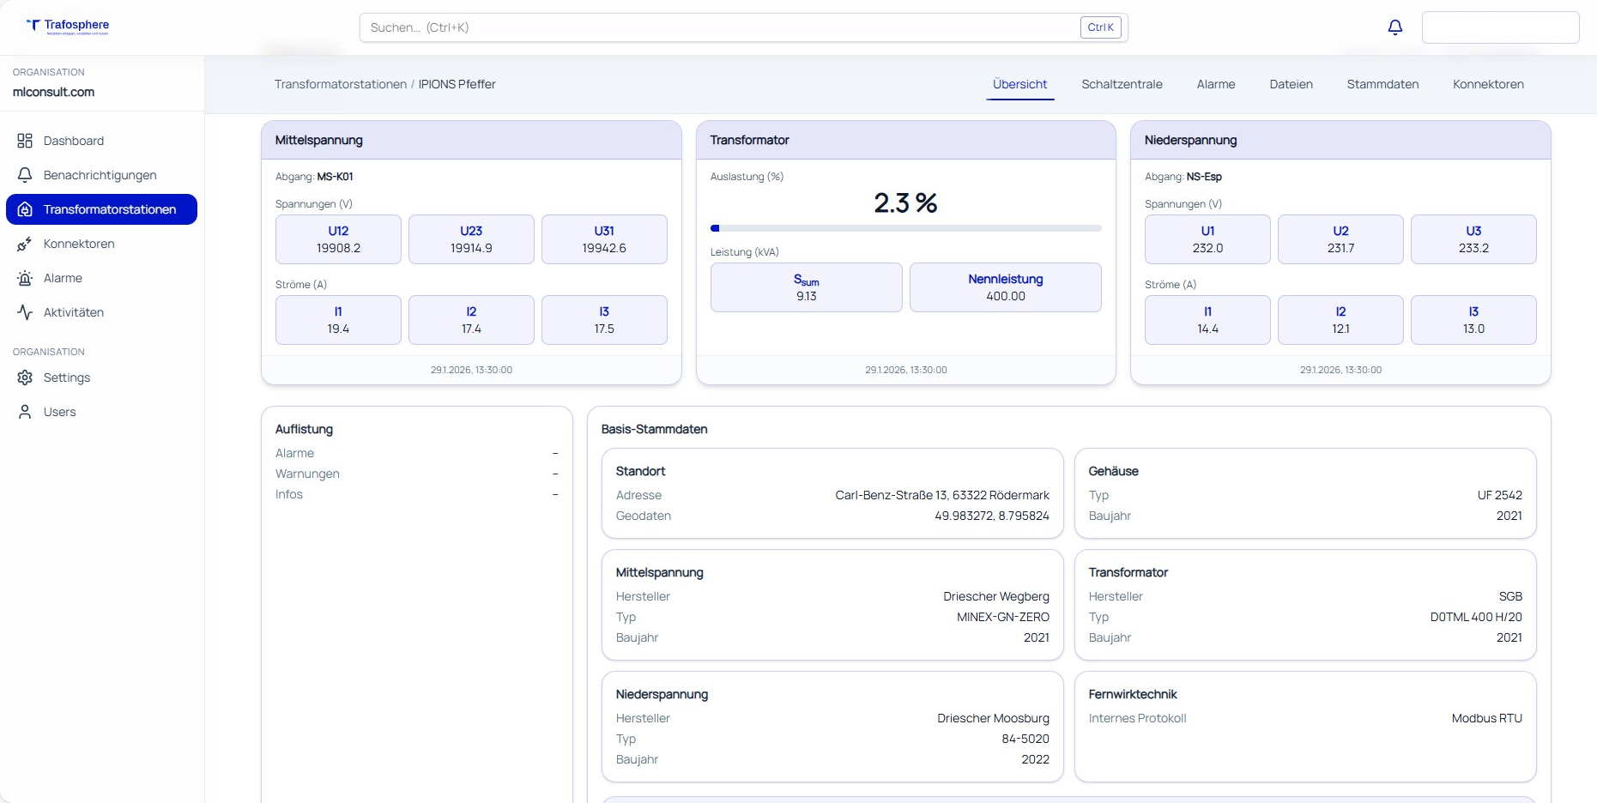This screenshot has width=1597, height=803.
Task: Select the Transformatorstationen house icon
Action: (25, 209)
